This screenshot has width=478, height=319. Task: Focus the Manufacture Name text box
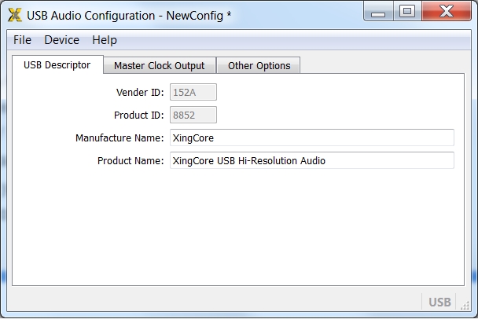coord(311,138)
